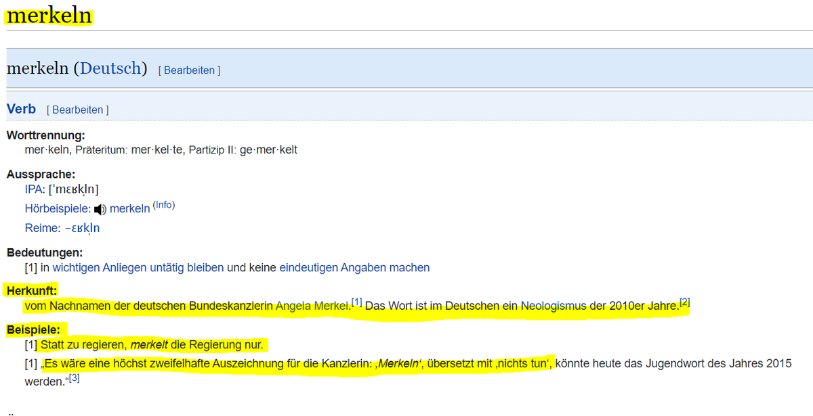Jump to footnote reference [1] in Herkunft
The image size is (813, 416).
tap(357, 302)
